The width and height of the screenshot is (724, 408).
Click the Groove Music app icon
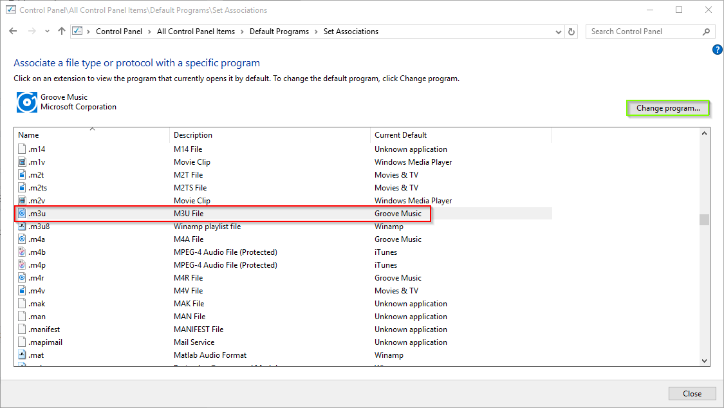pyautogui.click(x=27, y=102)
